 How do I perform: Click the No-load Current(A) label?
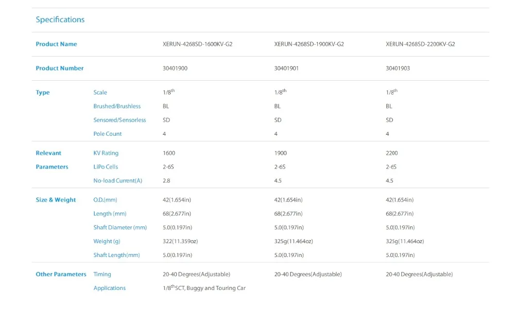click(x=117, y=180)
